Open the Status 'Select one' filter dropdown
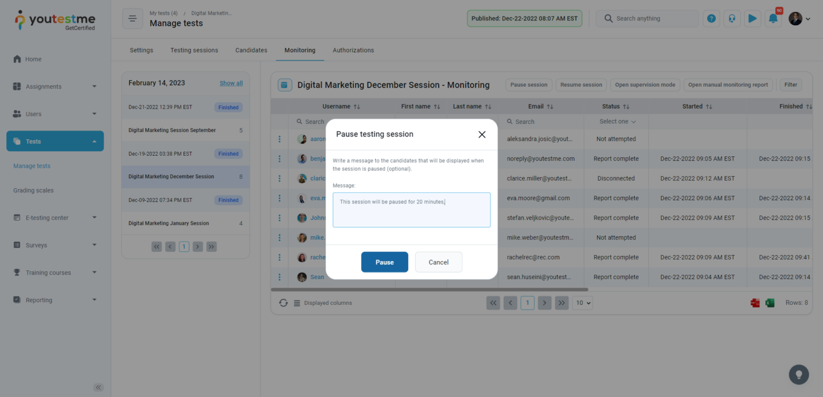 [x=617, y=122]
